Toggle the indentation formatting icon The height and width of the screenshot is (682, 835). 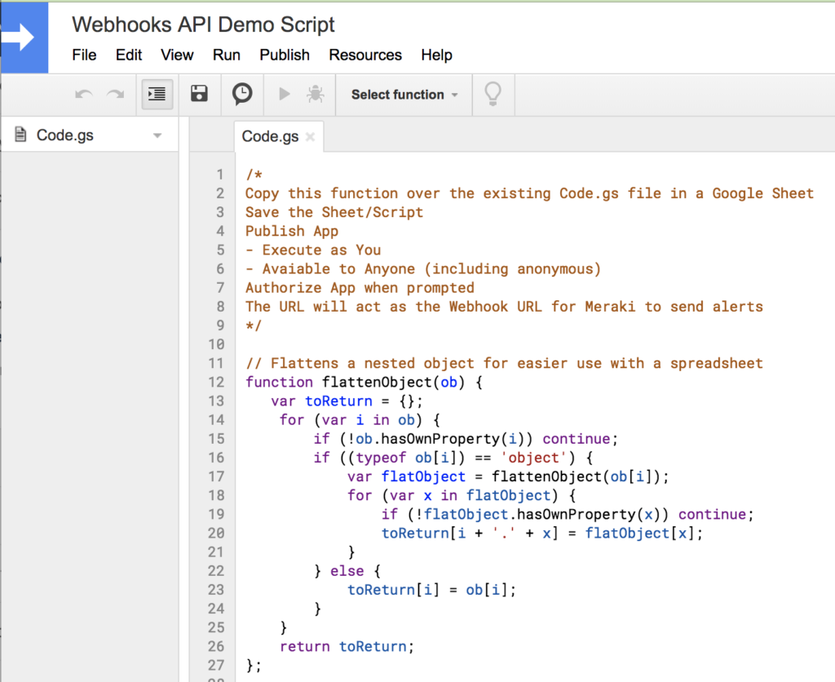tap(157, 94)
